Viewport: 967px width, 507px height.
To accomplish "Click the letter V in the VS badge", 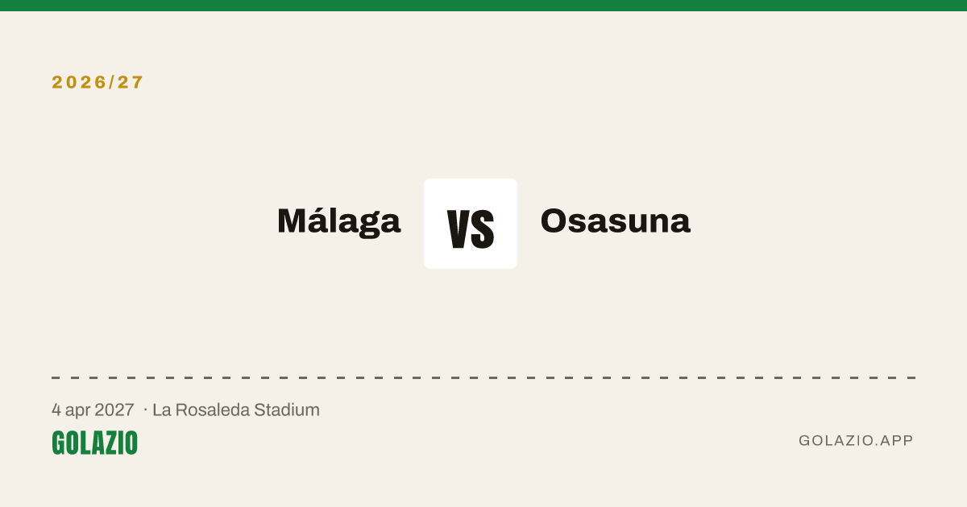I will pyautogui.click(x=459, y=229).
